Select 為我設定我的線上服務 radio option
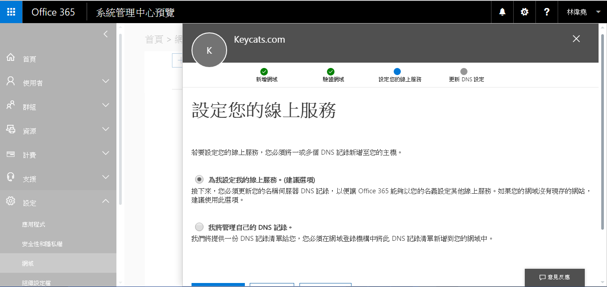Screen dimensions: 607x287 point(199,179)
